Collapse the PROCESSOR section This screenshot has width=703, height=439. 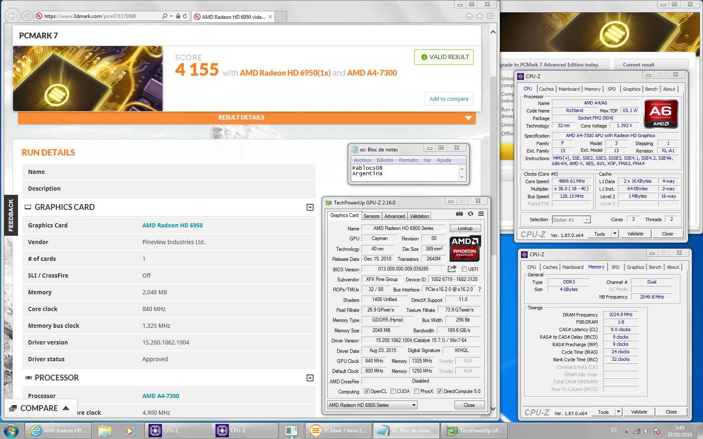310,378
